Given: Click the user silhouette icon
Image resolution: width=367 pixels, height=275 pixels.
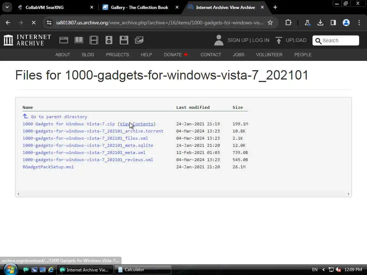Looking at the screenshot, I should [x=219, y=40].
